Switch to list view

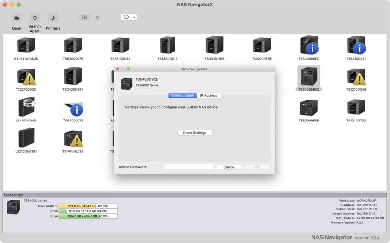pyautogui.click(x=97, y=17)
